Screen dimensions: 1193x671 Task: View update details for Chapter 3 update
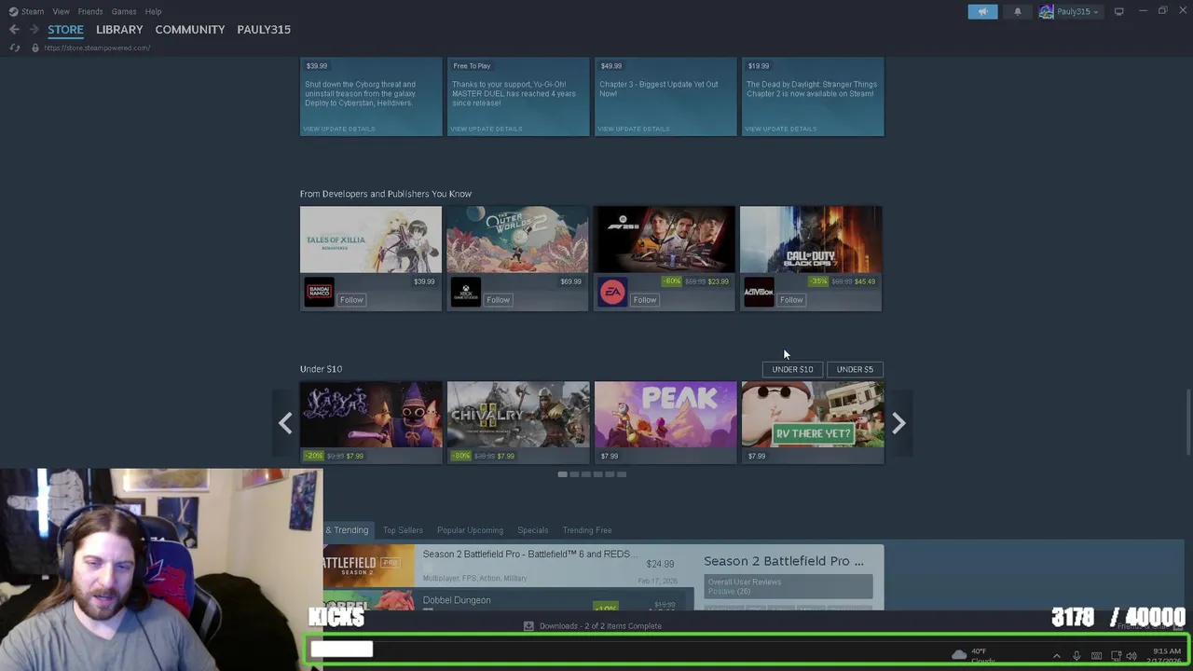(x=634, y=129)
